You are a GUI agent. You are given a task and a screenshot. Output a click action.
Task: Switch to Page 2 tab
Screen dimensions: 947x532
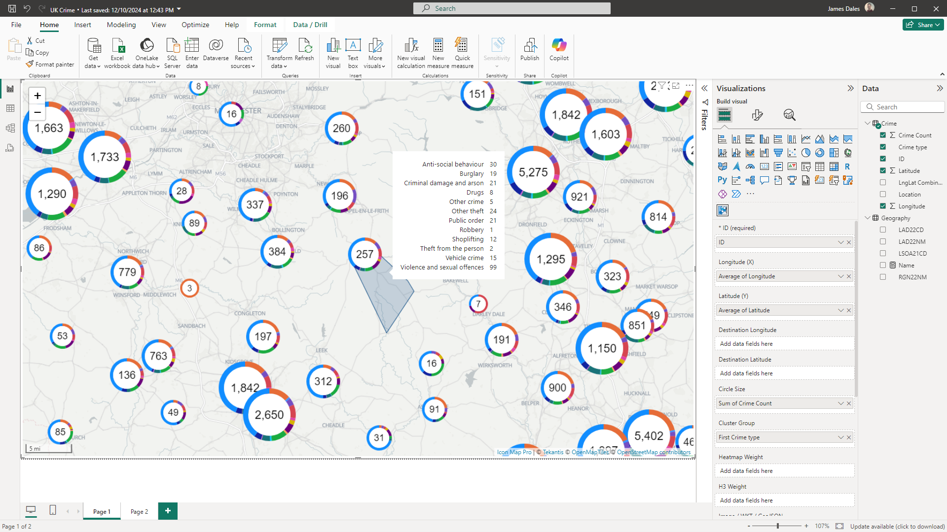click(139, 512)
